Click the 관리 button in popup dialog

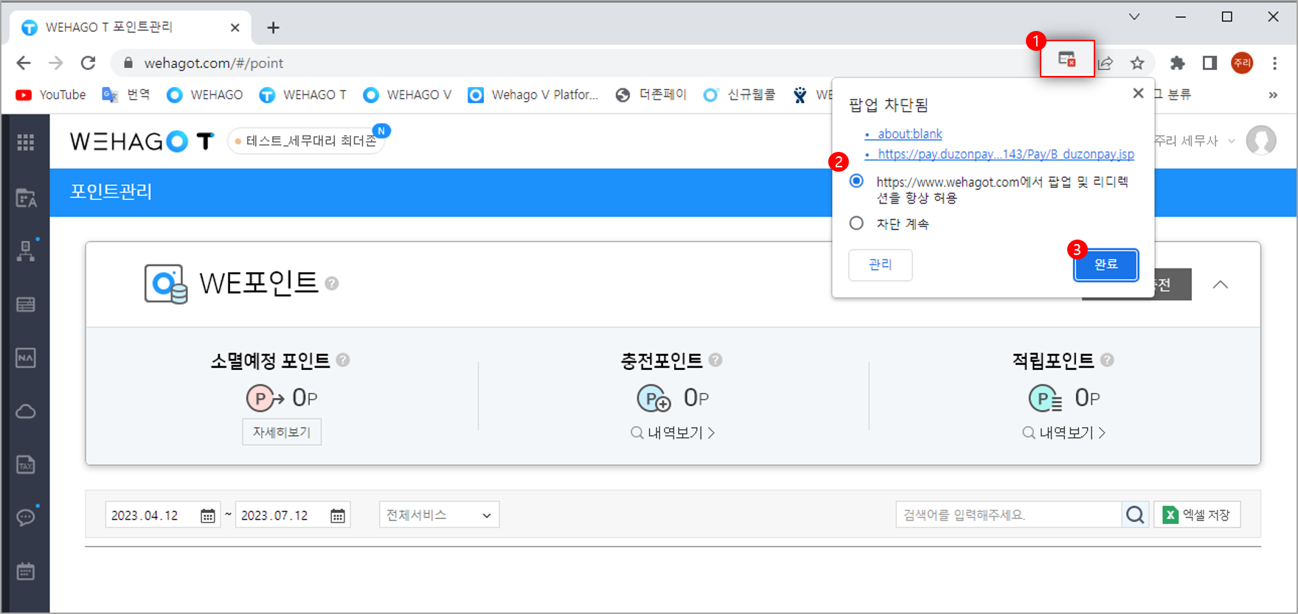click(880, 265)
